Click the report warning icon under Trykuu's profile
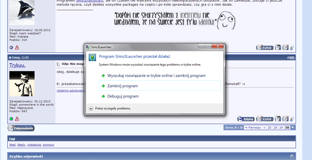This screenshot has height=160, width=312. (x=17, y=119)
